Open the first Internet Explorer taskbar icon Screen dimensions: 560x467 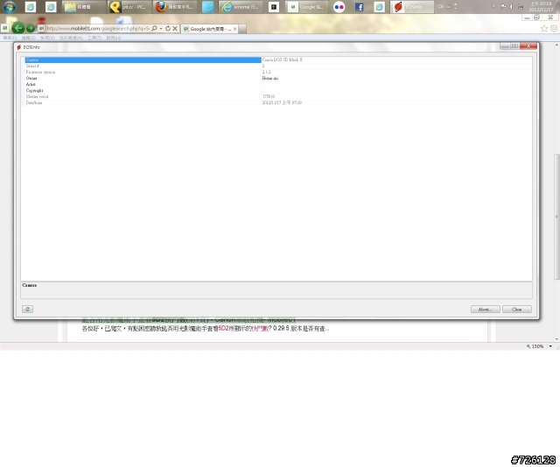click(x=31, y=7)
